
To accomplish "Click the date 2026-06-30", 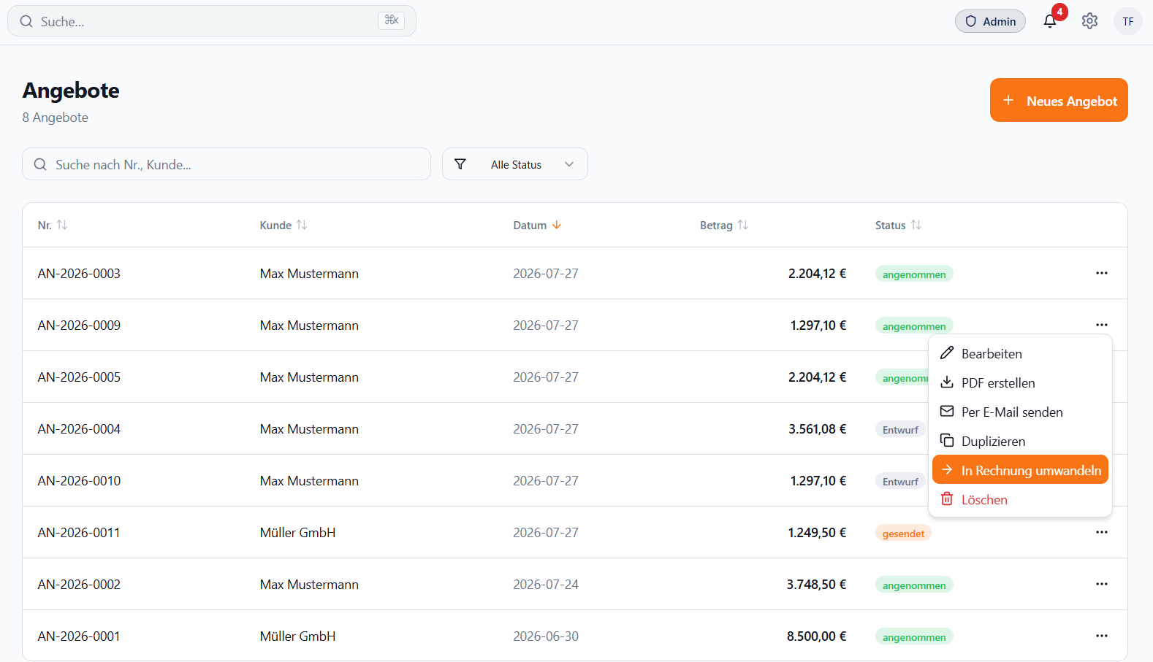I will [x=546, y=636].
